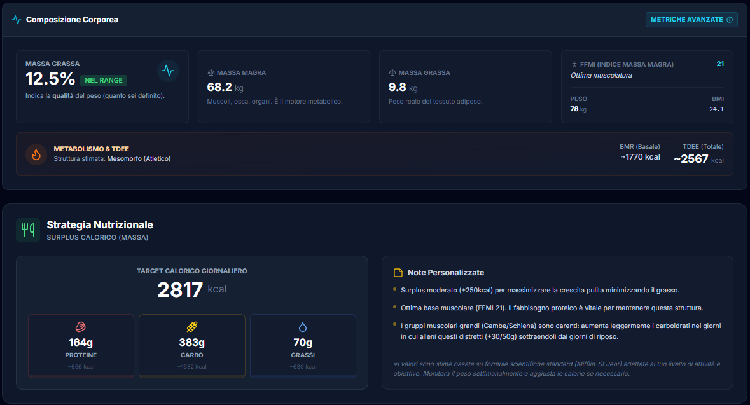Screen dimensions: 750x405
Task: Click the pulse icon beside Composizione Corporea
Action: (x=17, y=20)
